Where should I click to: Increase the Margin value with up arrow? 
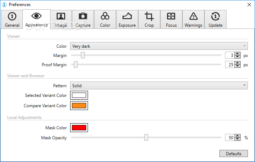point(238,54)
